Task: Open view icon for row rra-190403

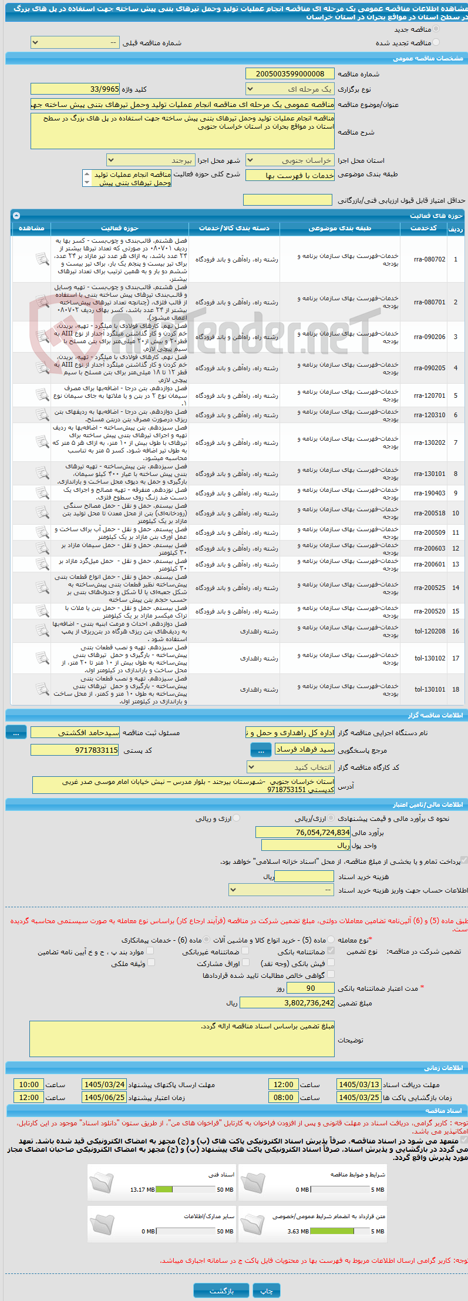Action: point(42,493)
